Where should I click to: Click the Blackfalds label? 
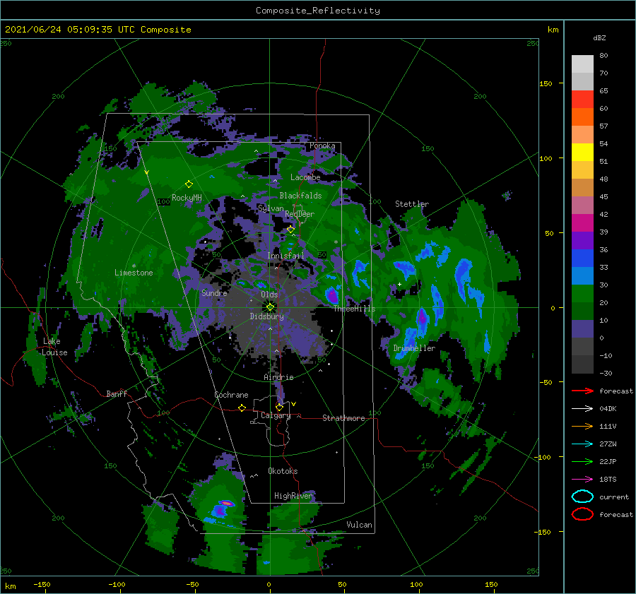click(300, 196)
